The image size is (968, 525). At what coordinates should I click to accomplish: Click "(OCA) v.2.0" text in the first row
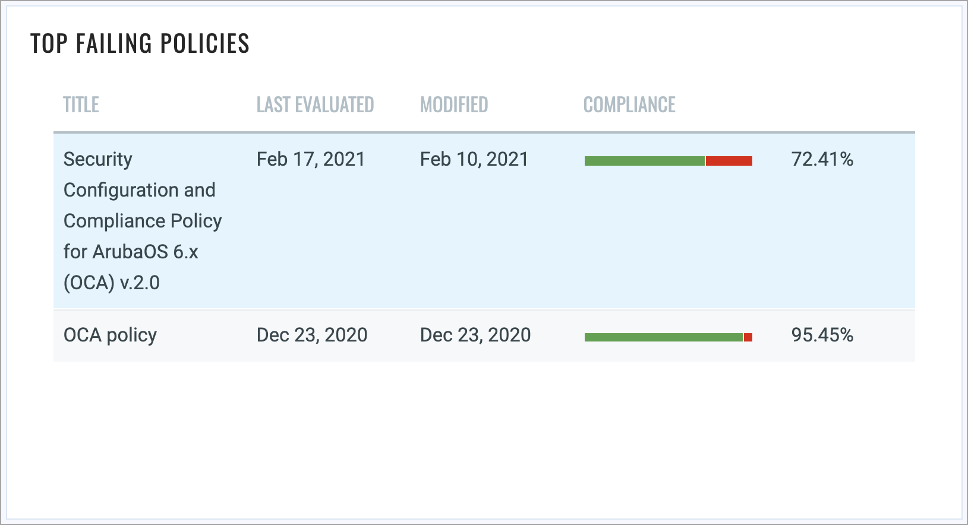pos(112,283)
